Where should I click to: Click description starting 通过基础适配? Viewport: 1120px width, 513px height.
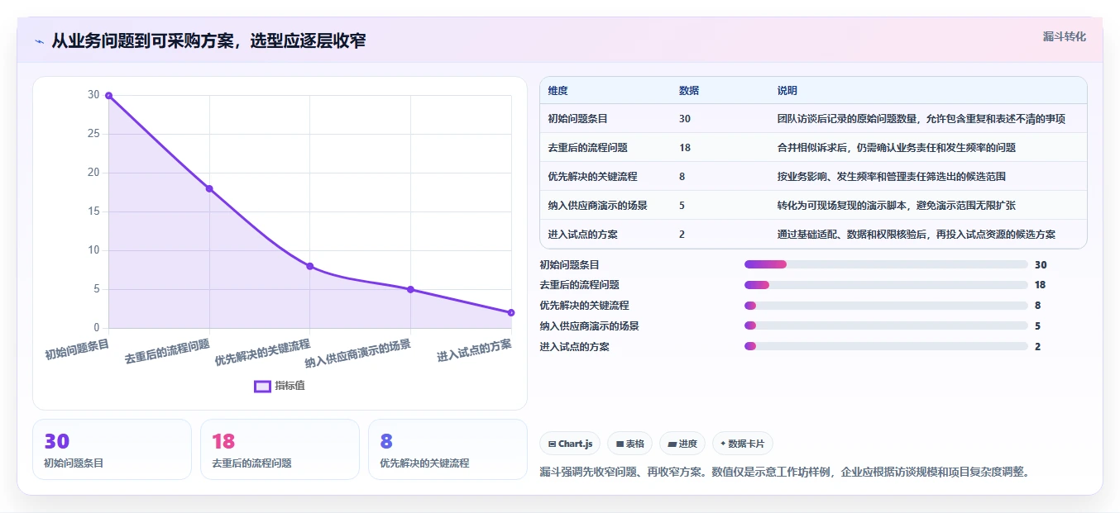tap(916, 235)
